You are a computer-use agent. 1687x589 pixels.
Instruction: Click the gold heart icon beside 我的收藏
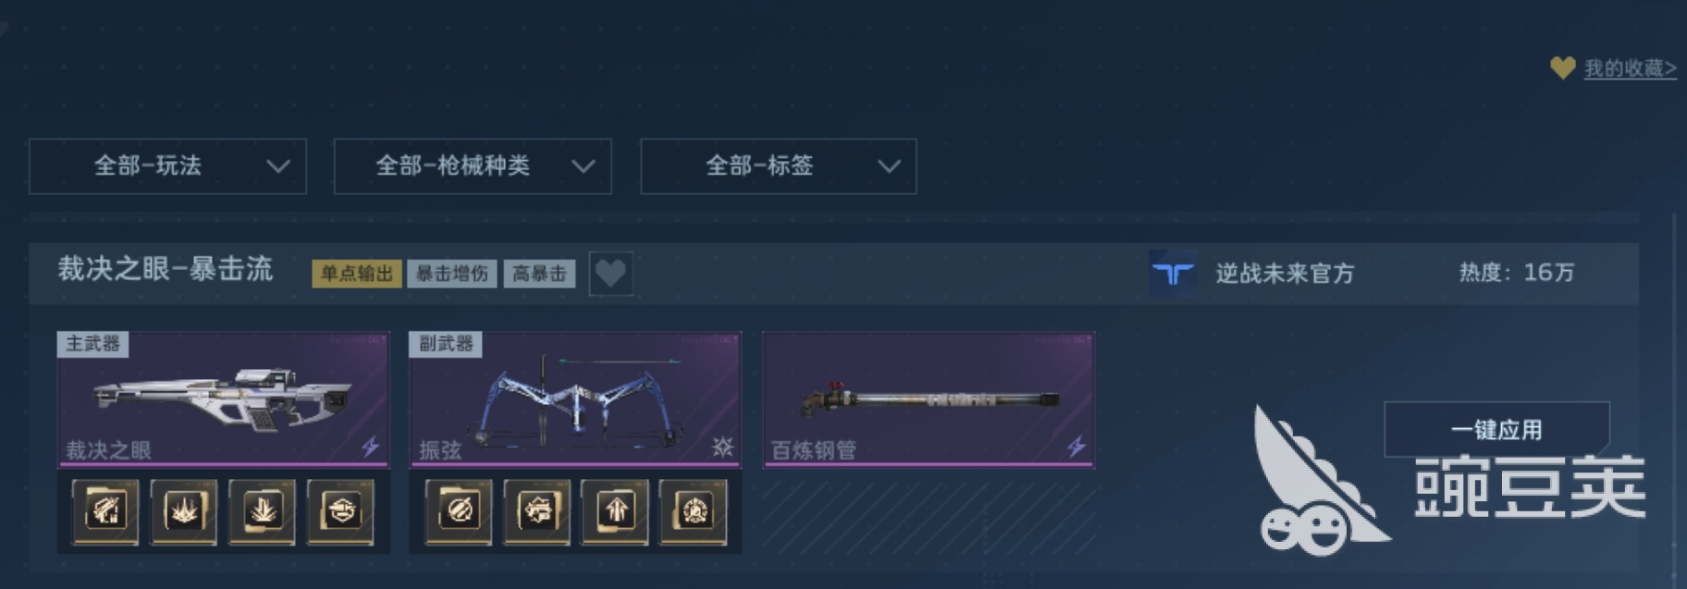tap(1563, 68)
